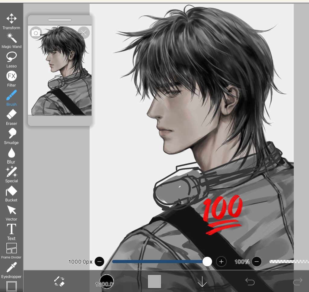Select the Magic Wand tool

(11, 38)
